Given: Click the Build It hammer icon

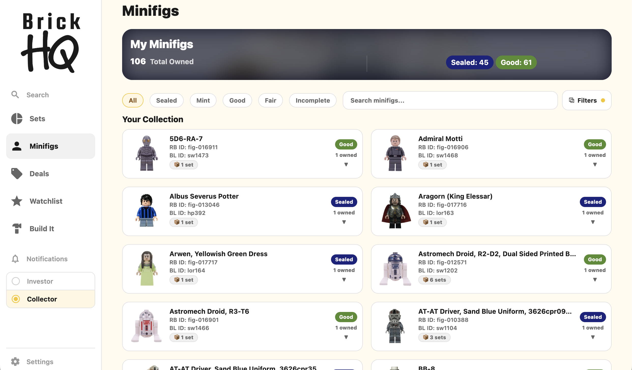Looking at the screenshot, I should tap(17, 229).
